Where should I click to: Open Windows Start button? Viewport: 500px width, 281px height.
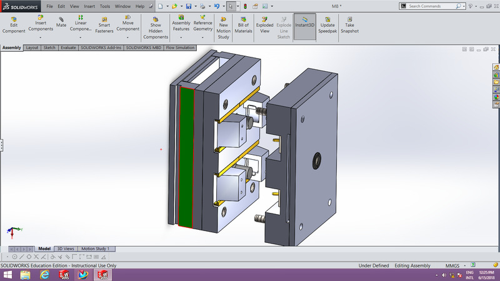(x=7, y=275)
